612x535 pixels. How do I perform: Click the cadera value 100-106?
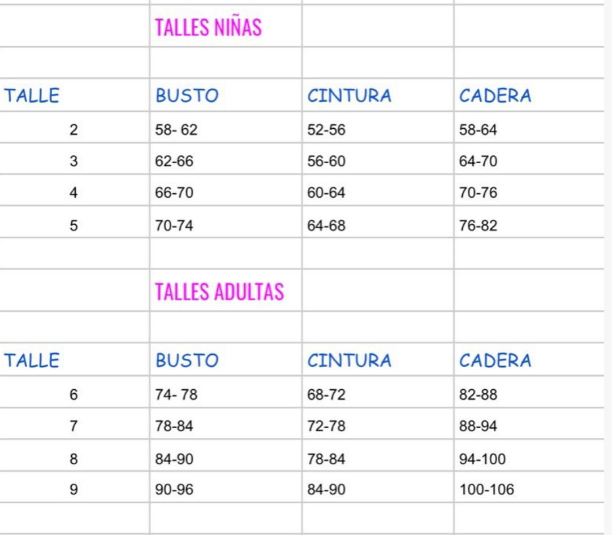tap(486, 489)
